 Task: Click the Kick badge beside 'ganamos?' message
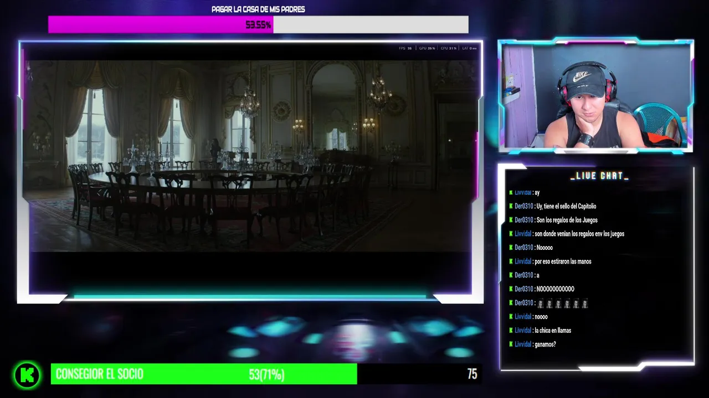click(511, 344)
